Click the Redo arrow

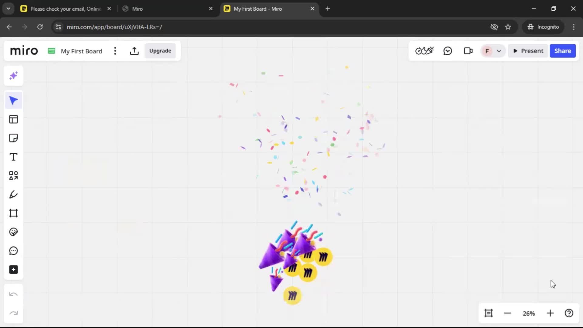click(x=13, y=313)
